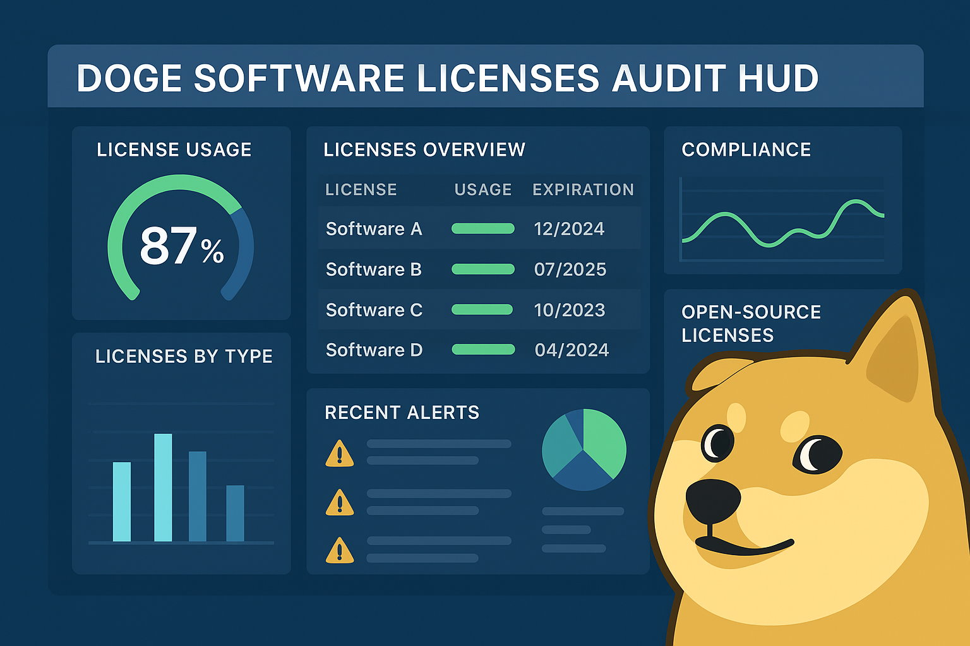Click the 10/2023 expiration for Software C
The height and width of the screenshot is (646, 970).
570,310
